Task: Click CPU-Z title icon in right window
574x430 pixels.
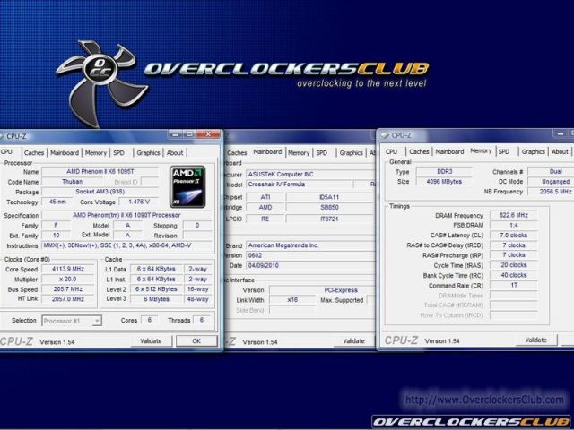Action: coord(385,135)
